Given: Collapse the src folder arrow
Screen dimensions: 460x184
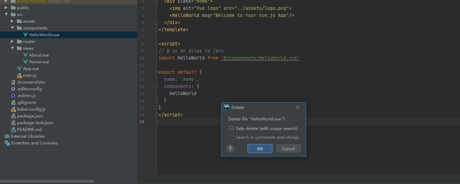Looking at the screenshot, I should pyautogui.click(x=6, y=14).
